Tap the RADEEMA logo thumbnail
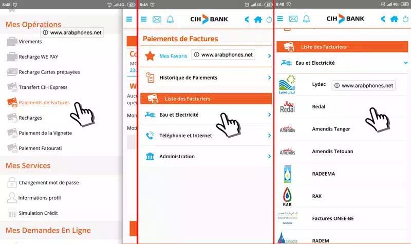 (288, 174)
